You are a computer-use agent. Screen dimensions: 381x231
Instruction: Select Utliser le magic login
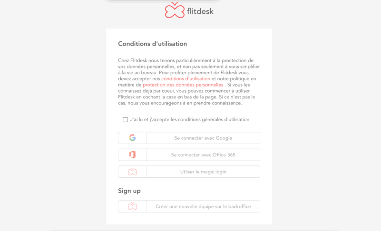189,172
